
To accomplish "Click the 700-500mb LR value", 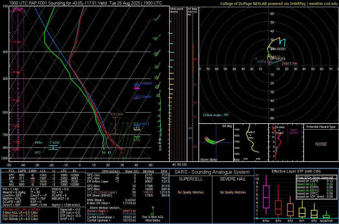I will pos(20,219).
